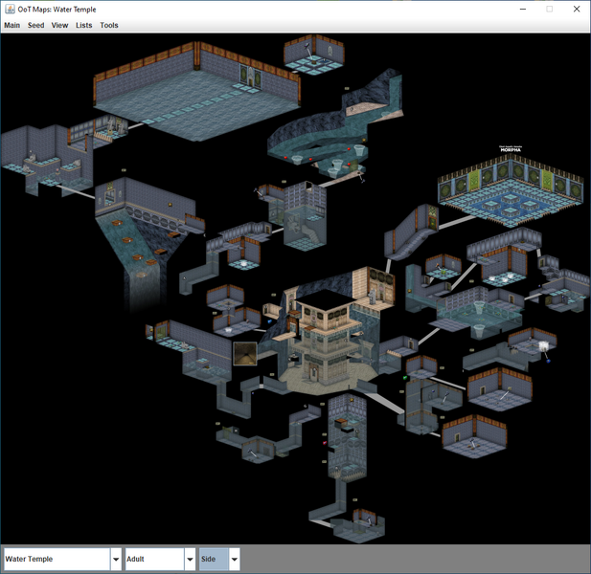Screen dimensions: 591x574
Task: Click the central multi-story tower room
Action: pyautogui.click(x=327, y=337)
